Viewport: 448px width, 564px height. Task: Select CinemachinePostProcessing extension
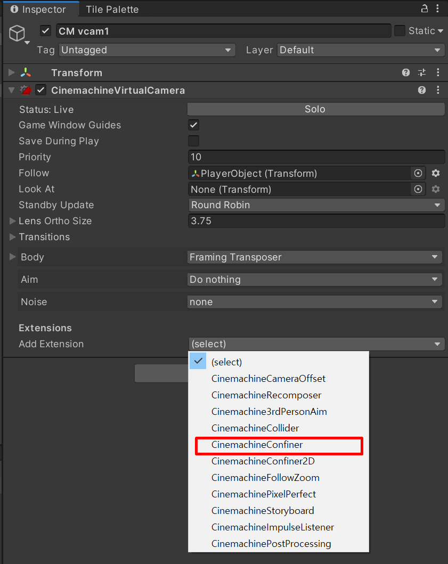coord(279,544)
